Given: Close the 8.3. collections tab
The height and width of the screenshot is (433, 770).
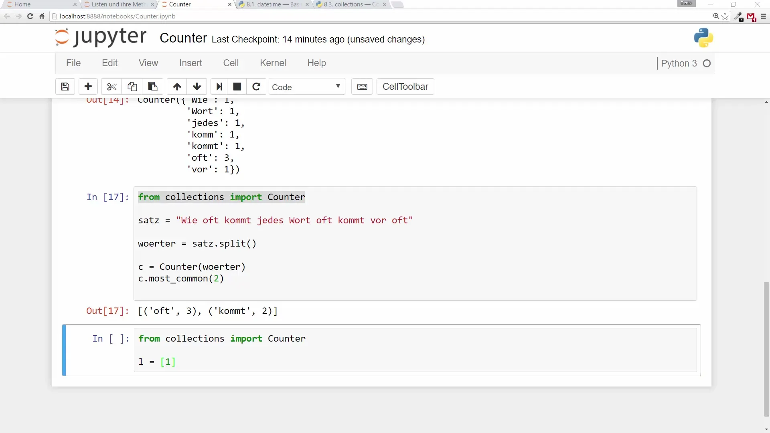Looking at the screenshot, I should (385, 4).
